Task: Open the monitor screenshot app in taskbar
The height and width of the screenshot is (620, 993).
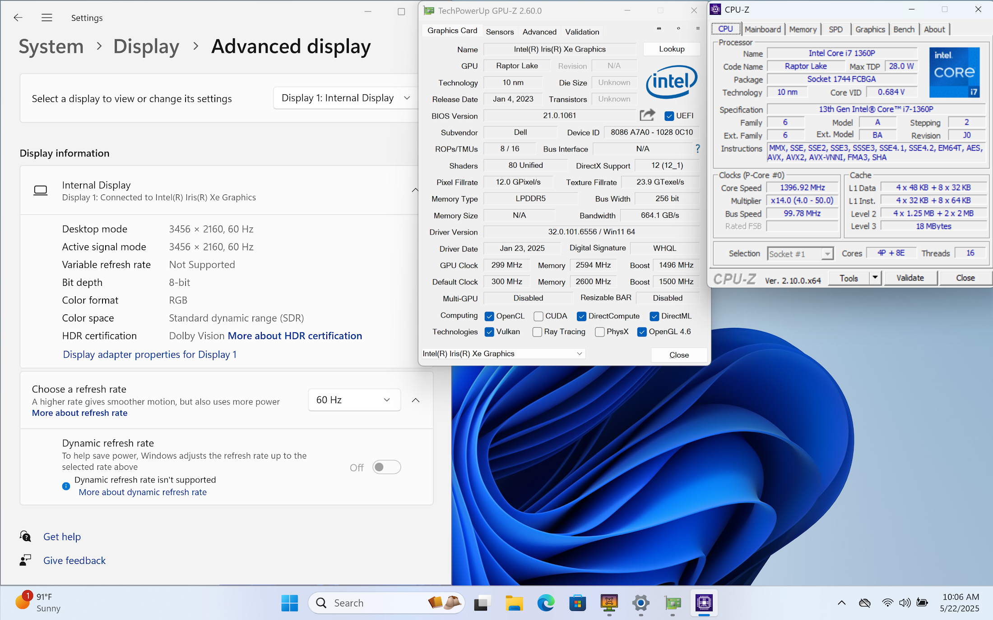Action: (x=609, y=603)
